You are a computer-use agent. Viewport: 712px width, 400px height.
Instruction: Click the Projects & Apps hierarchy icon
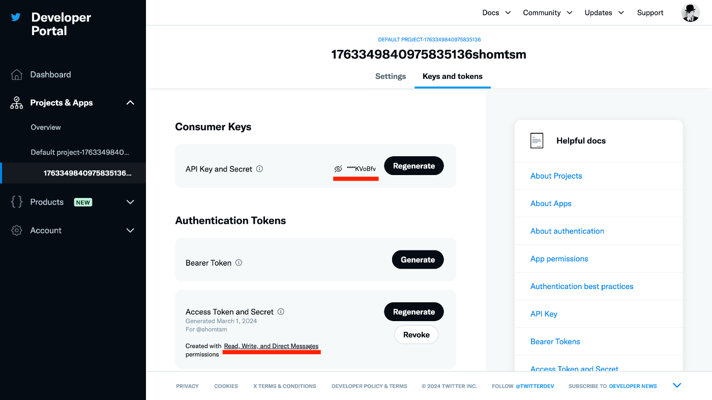[17, 103]
